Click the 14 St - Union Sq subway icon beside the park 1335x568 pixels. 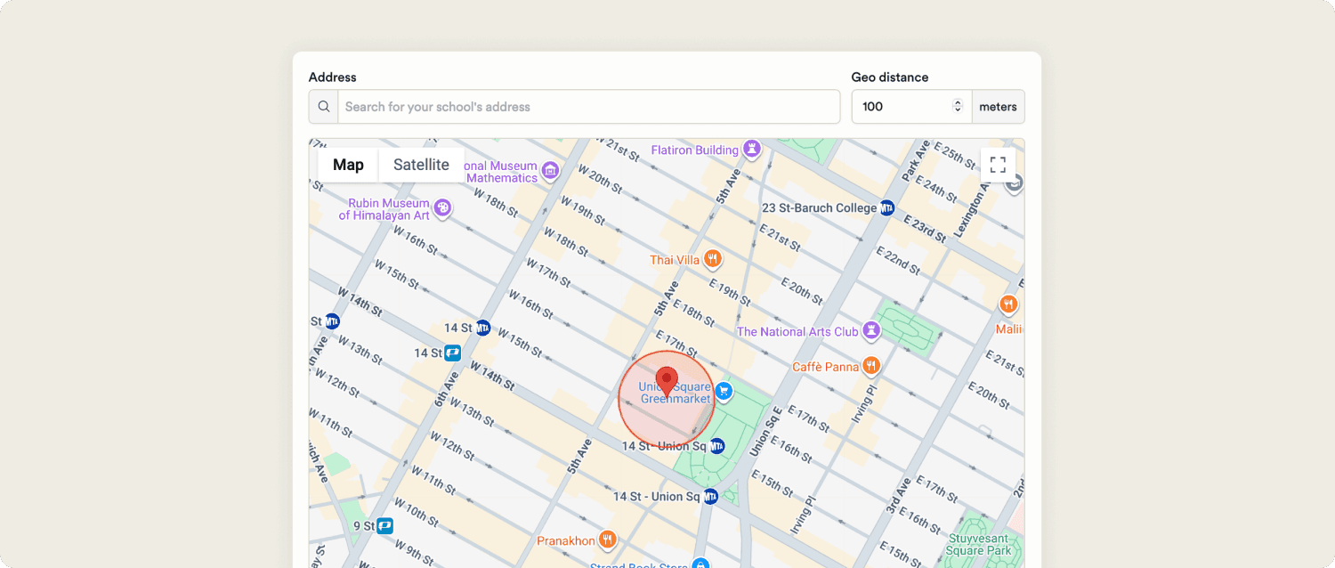tap(717, 445)
